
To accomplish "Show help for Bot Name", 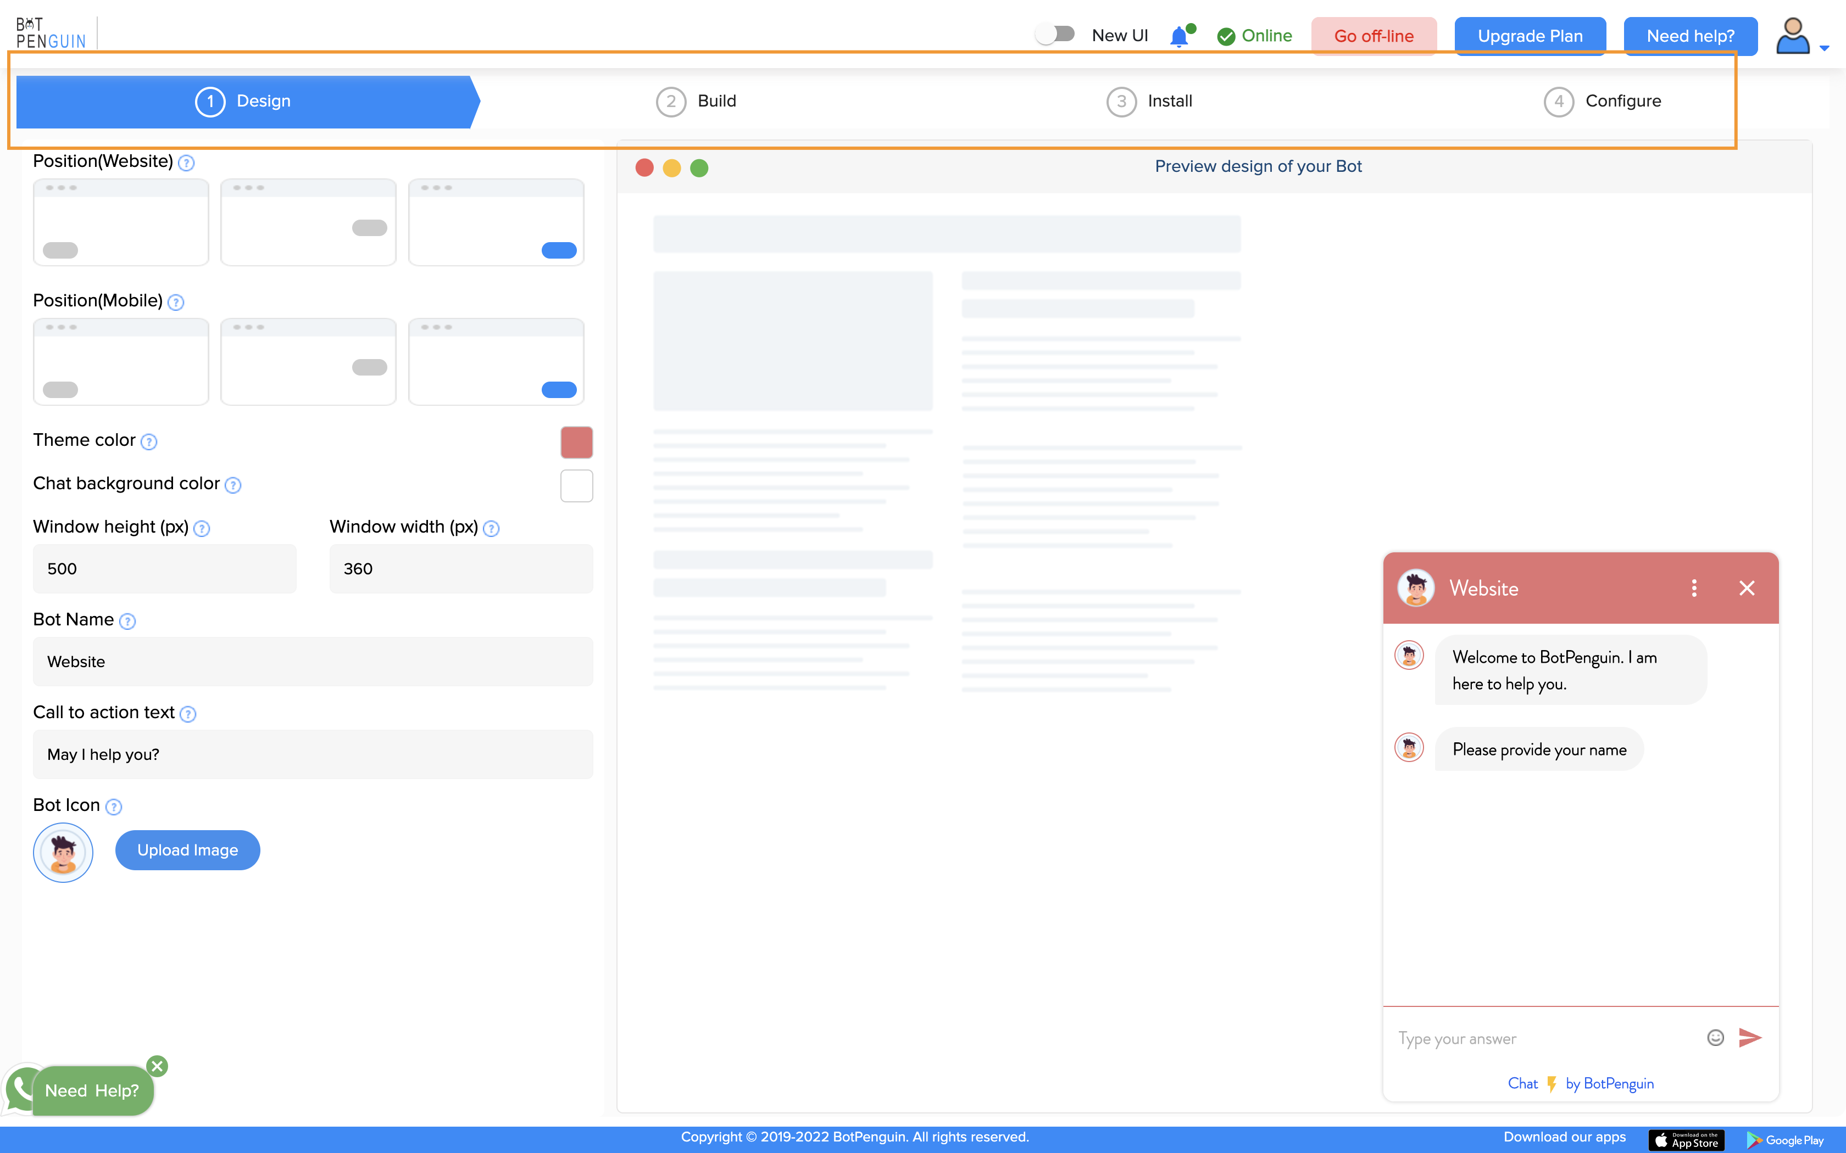I will pos(127,622).
